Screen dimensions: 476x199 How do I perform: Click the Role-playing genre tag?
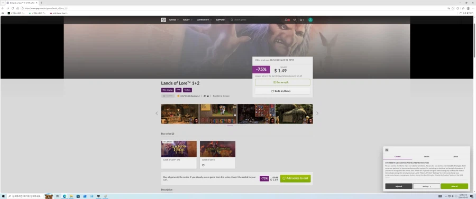tap(168, 90)
